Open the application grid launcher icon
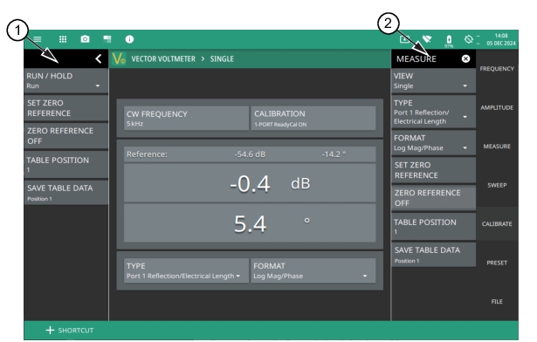This screenshot has height=342, width=537. (63, 39)
